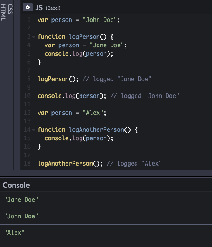The image size is (212, 247).
Task: Select the "Jane Doe" console output row
Action: pyautogui.click(x=106, y=200)
